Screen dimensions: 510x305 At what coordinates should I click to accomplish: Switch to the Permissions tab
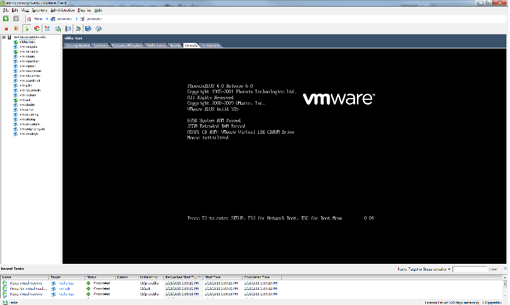[211, 45]
